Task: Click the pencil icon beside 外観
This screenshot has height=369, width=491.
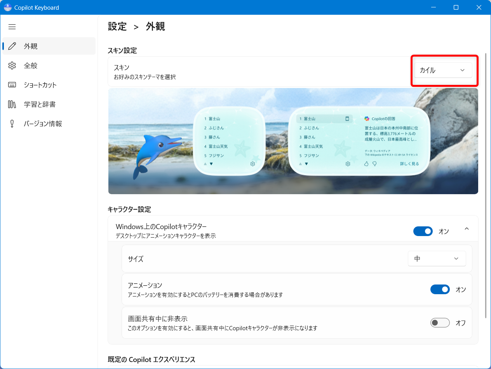Action: pyautogui.click(x=12, y=46)
